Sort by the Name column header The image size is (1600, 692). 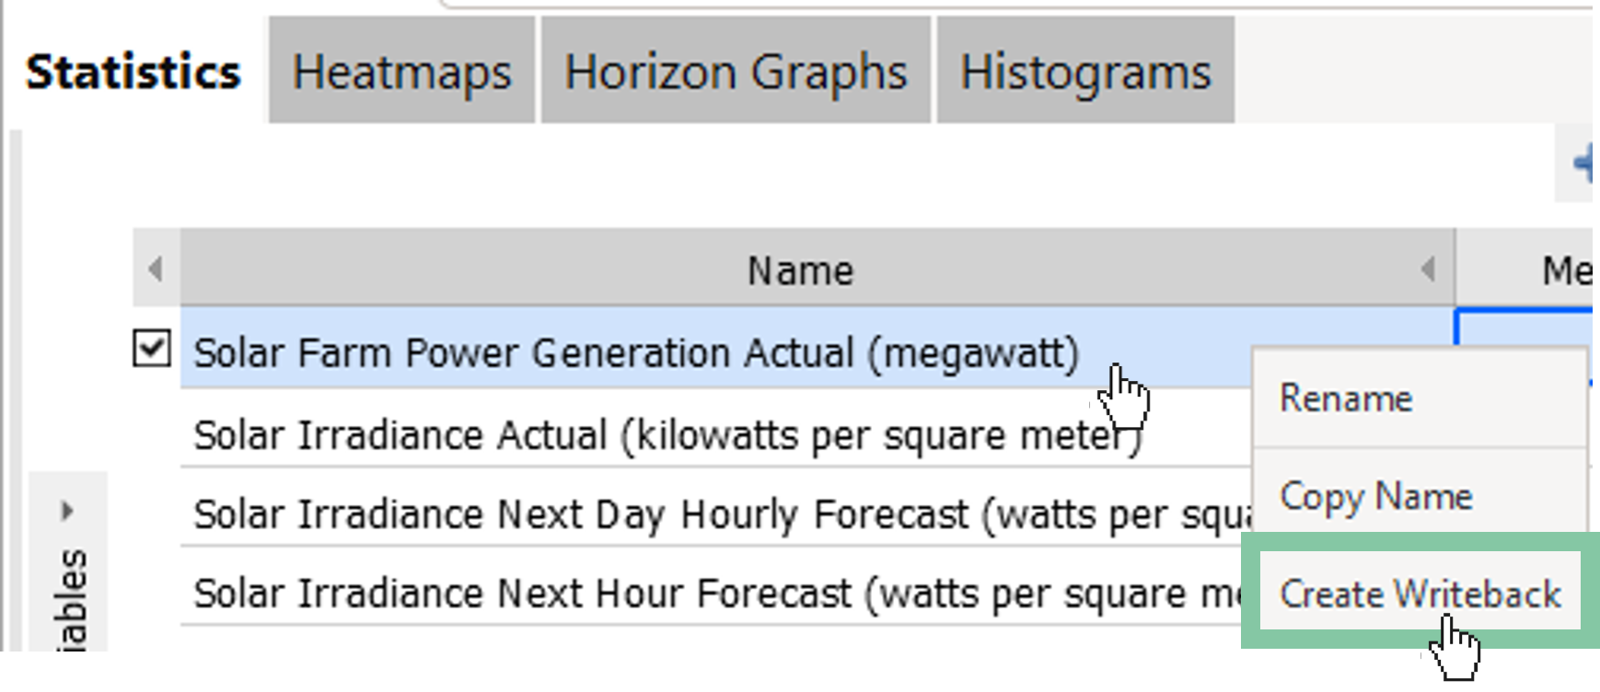pyautogui.click(x=800, y=270)
